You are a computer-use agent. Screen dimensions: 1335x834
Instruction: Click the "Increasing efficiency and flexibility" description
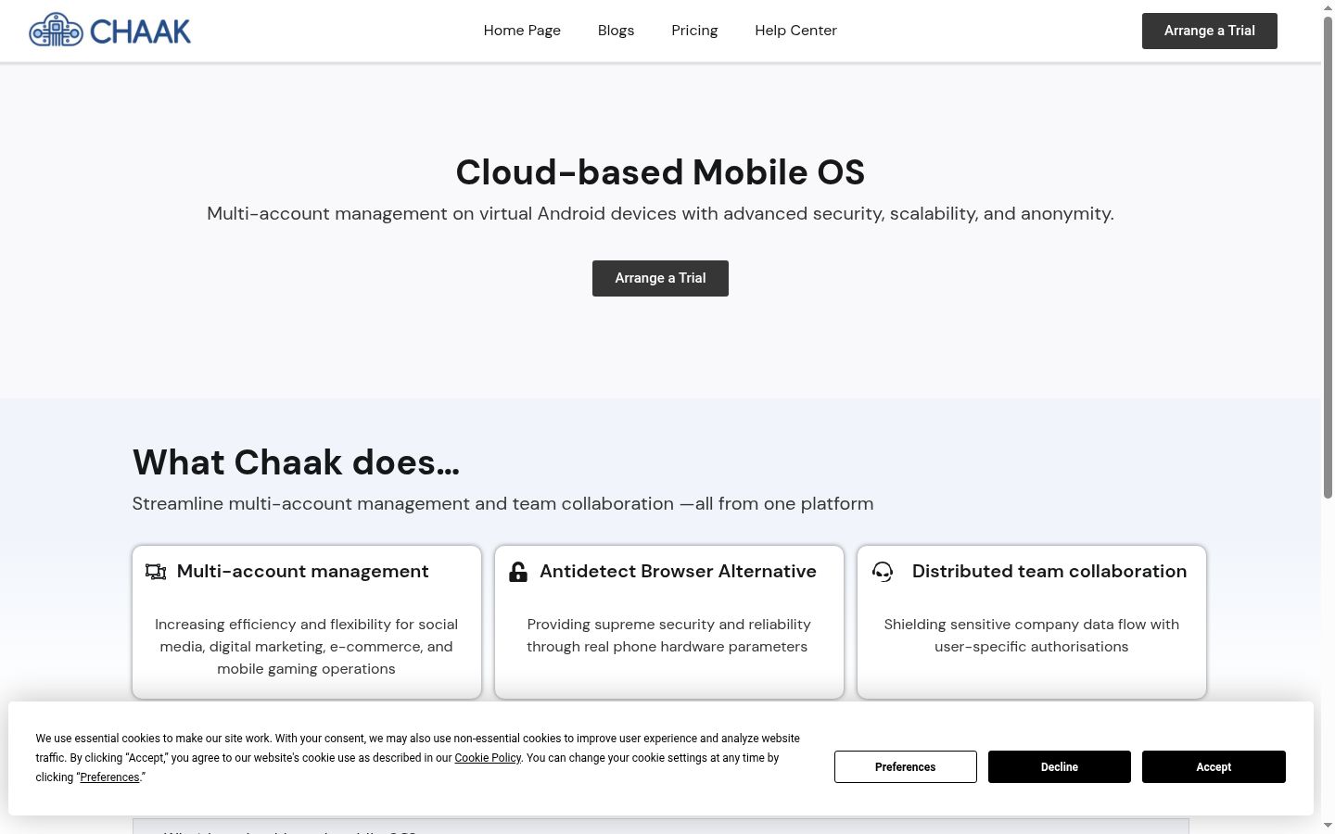[x=307, y=647]
